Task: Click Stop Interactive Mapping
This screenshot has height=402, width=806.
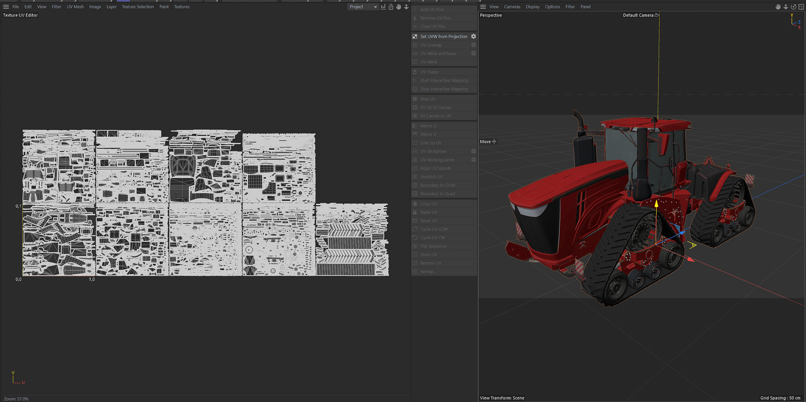Action: click(x=444, y=89)
